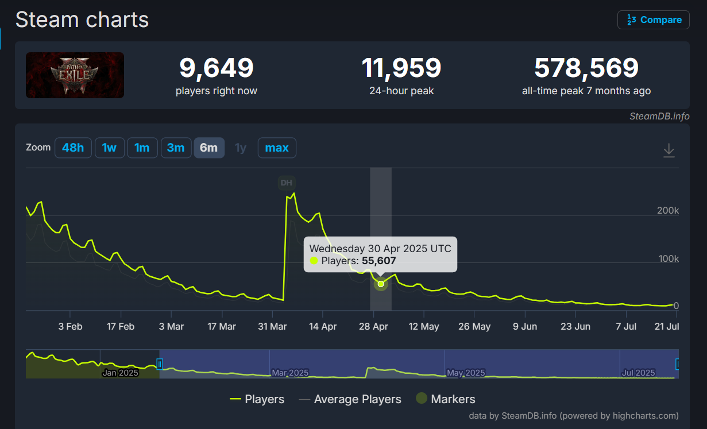
Task: Click Jul 2025 label in navigator
Action: click(x=639, y=373)
